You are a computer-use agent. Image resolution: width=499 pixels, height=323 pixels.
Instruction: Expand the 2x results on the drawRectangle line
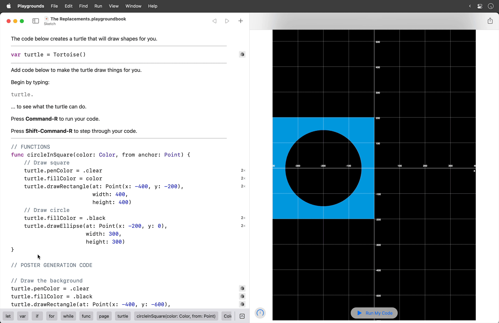click(243, 186)
